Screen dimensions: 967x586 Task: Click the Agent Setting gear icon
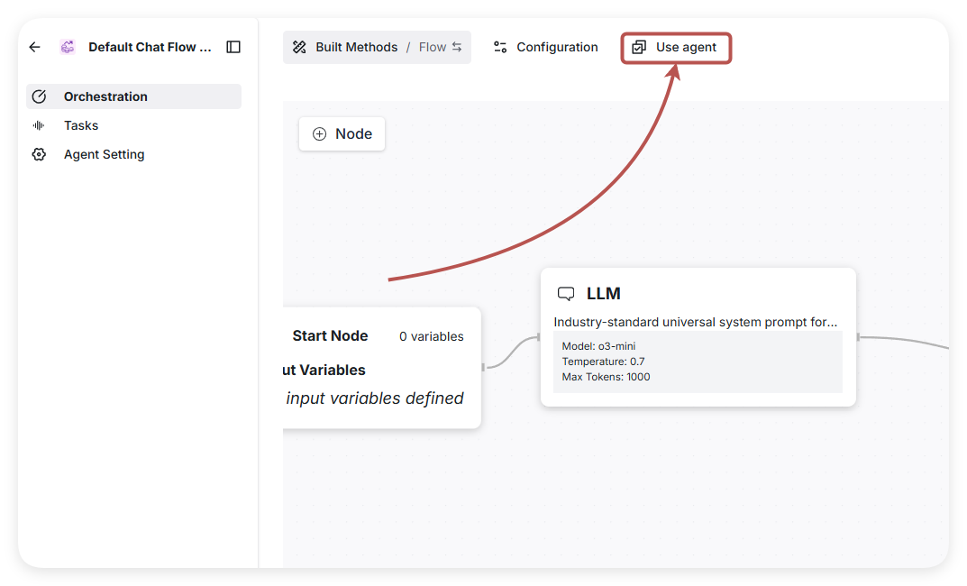point(39,154)
